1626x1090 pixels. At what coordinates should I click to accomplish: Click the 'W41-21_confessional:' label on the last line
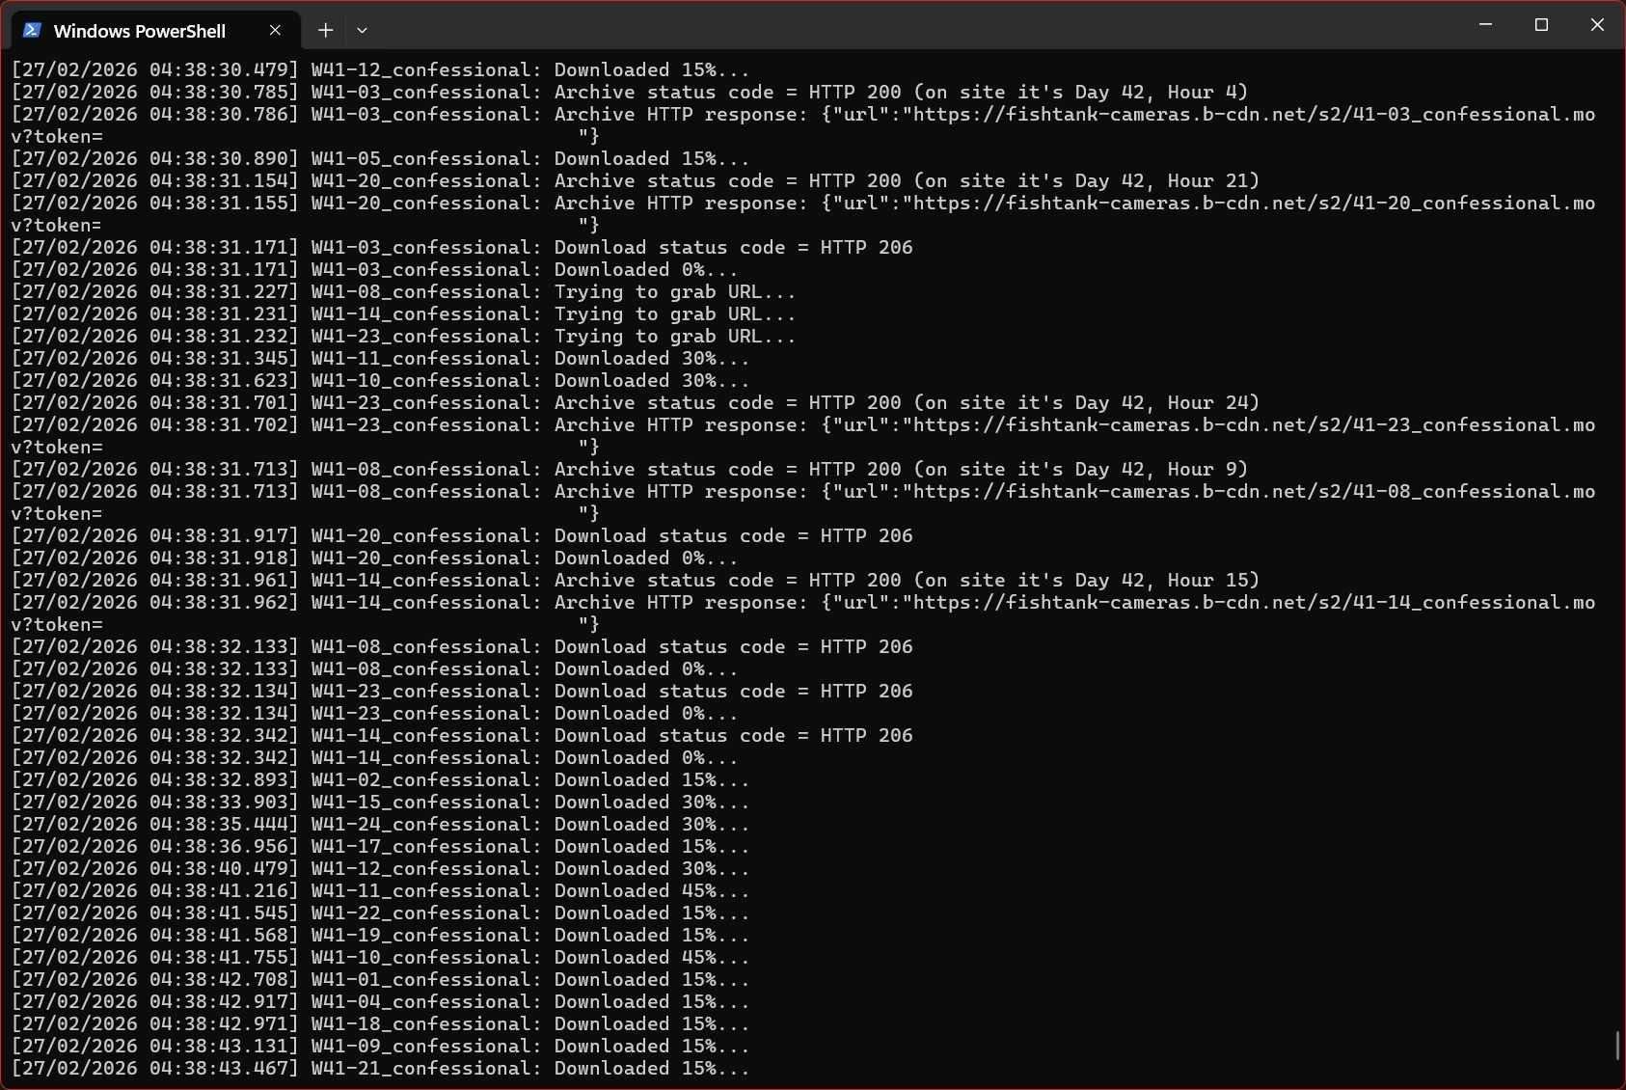click(426, 1069)
